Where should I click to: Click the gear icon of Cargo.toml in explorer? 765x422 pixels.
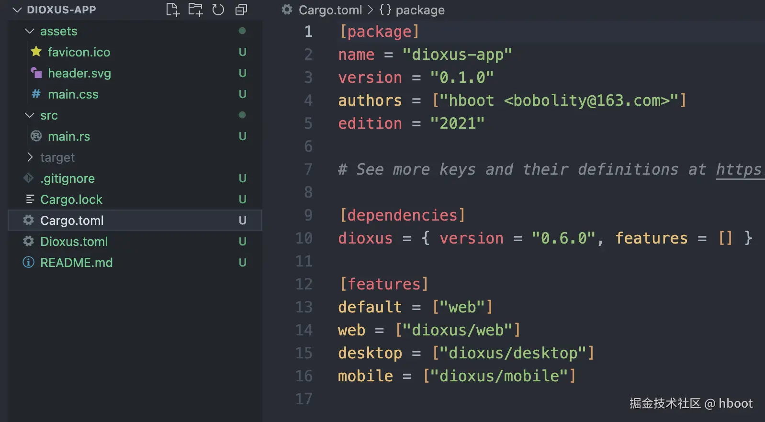tap(29, 220)
